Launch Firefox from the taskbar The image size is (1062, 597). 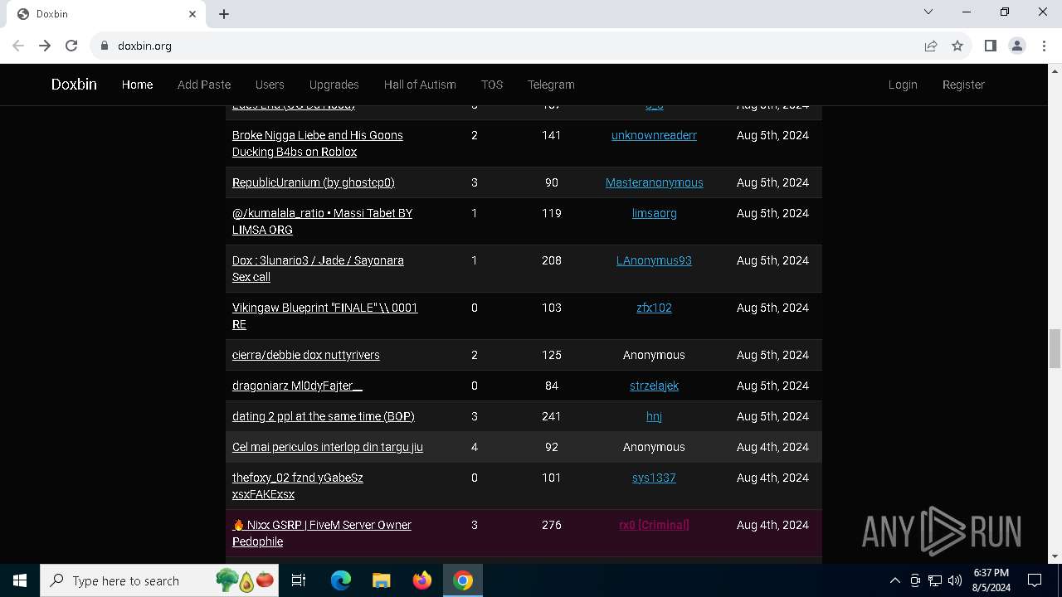tap(422, 580)
